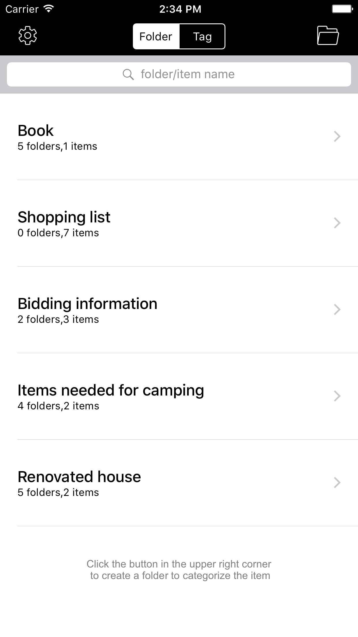358x637 pixels.
Task: Switch to the Tag segment
Action: coord(202,37)
